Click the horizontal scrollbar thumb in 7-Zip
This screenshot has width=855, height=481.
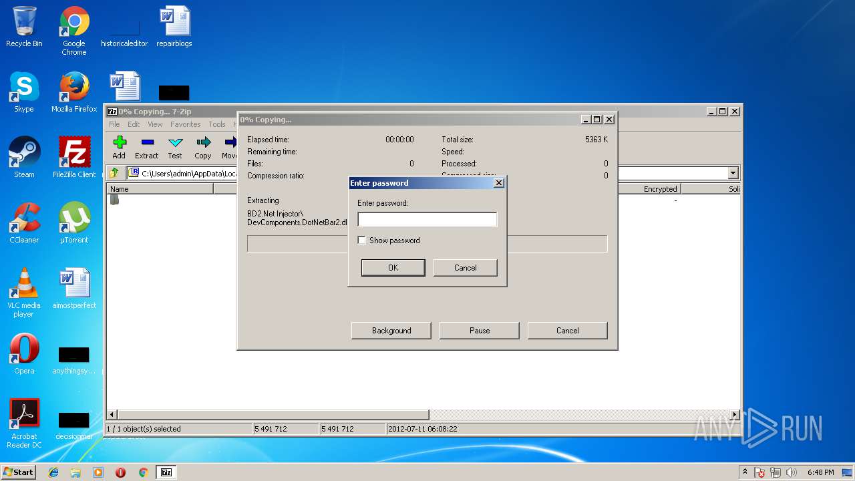[273, 415]
